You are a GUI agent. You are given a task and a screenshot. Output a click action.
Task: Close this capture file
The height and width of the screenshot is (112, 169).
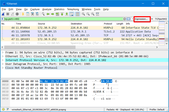click(32, 14)
